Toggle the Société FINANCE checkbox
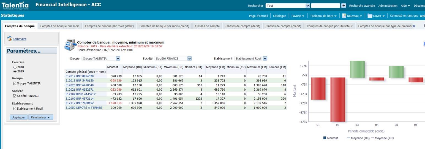This screenshot has height=149, width=425. tap(15, 96)
